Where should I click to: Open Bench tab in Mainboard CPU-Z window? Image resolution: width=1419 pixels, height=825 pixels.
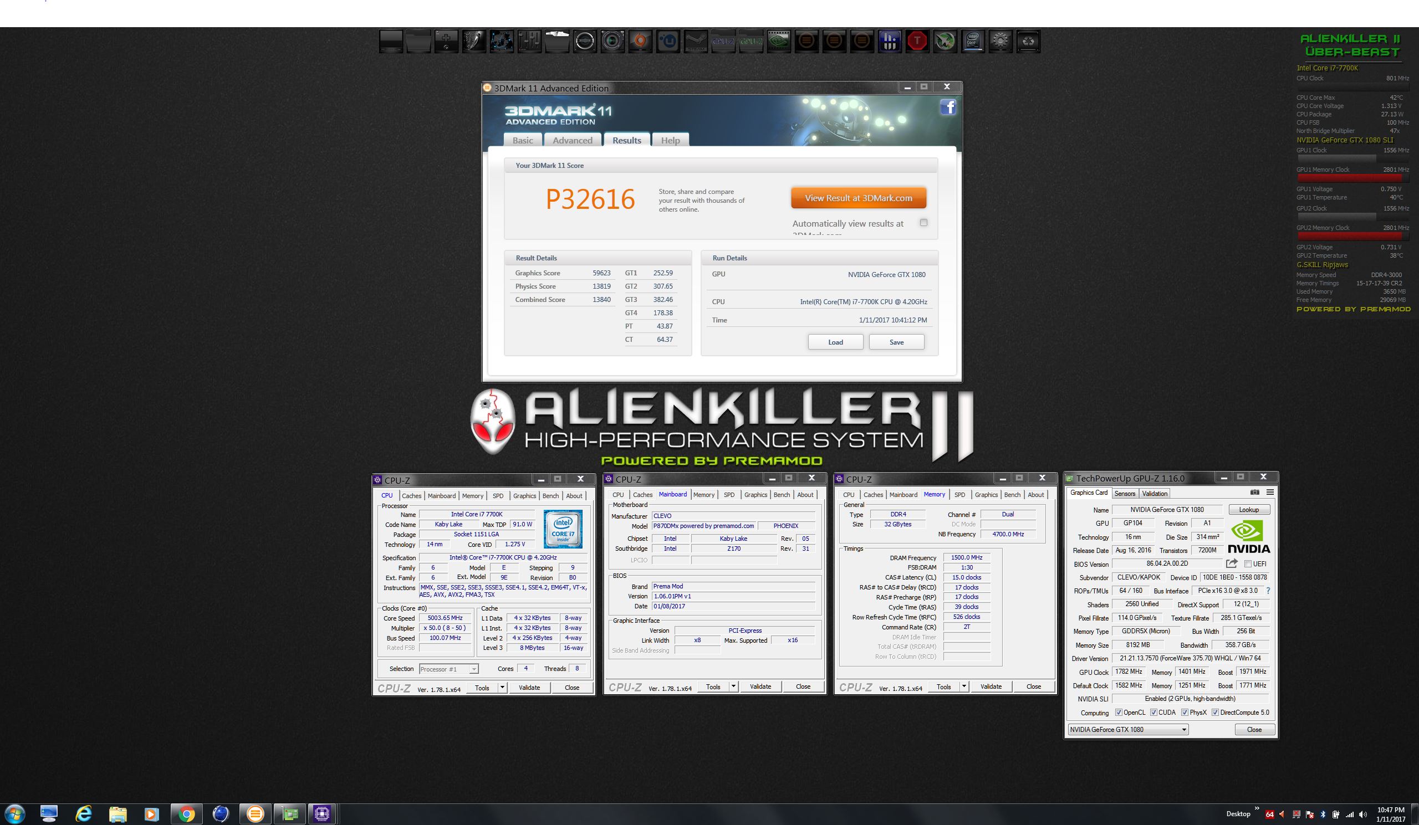(x=782, y=495)
